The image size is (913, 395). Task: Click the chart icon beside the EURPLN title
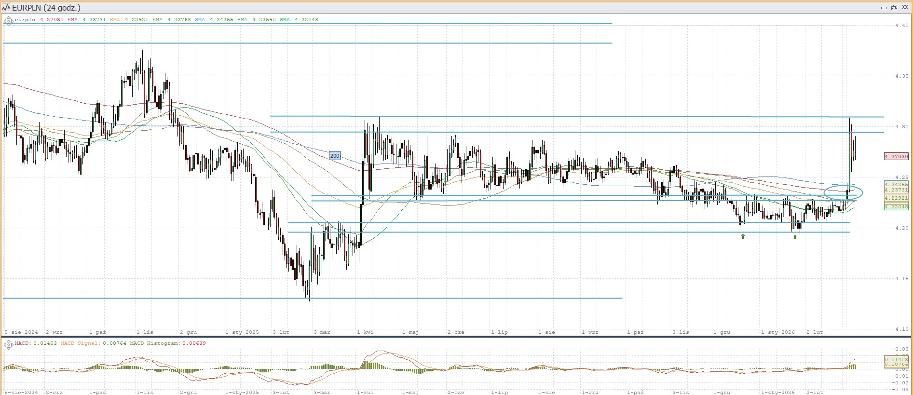click(x=6, y=8)
